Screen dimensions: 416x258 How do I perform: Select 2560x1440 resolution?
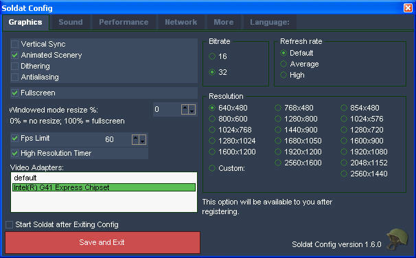(x=344, y=174)
